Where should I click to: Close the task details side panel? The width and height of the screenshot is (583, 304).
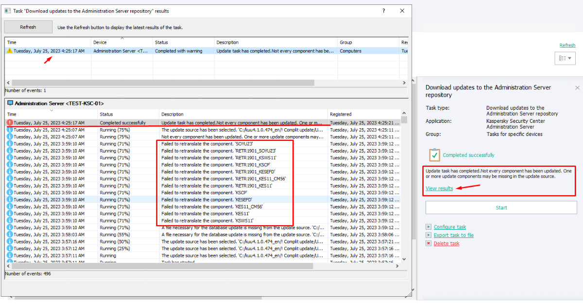point(577,88)
